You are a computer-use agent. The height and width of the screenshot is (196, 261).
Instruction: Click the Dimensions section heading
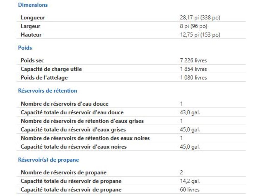[x=33, y=5]
